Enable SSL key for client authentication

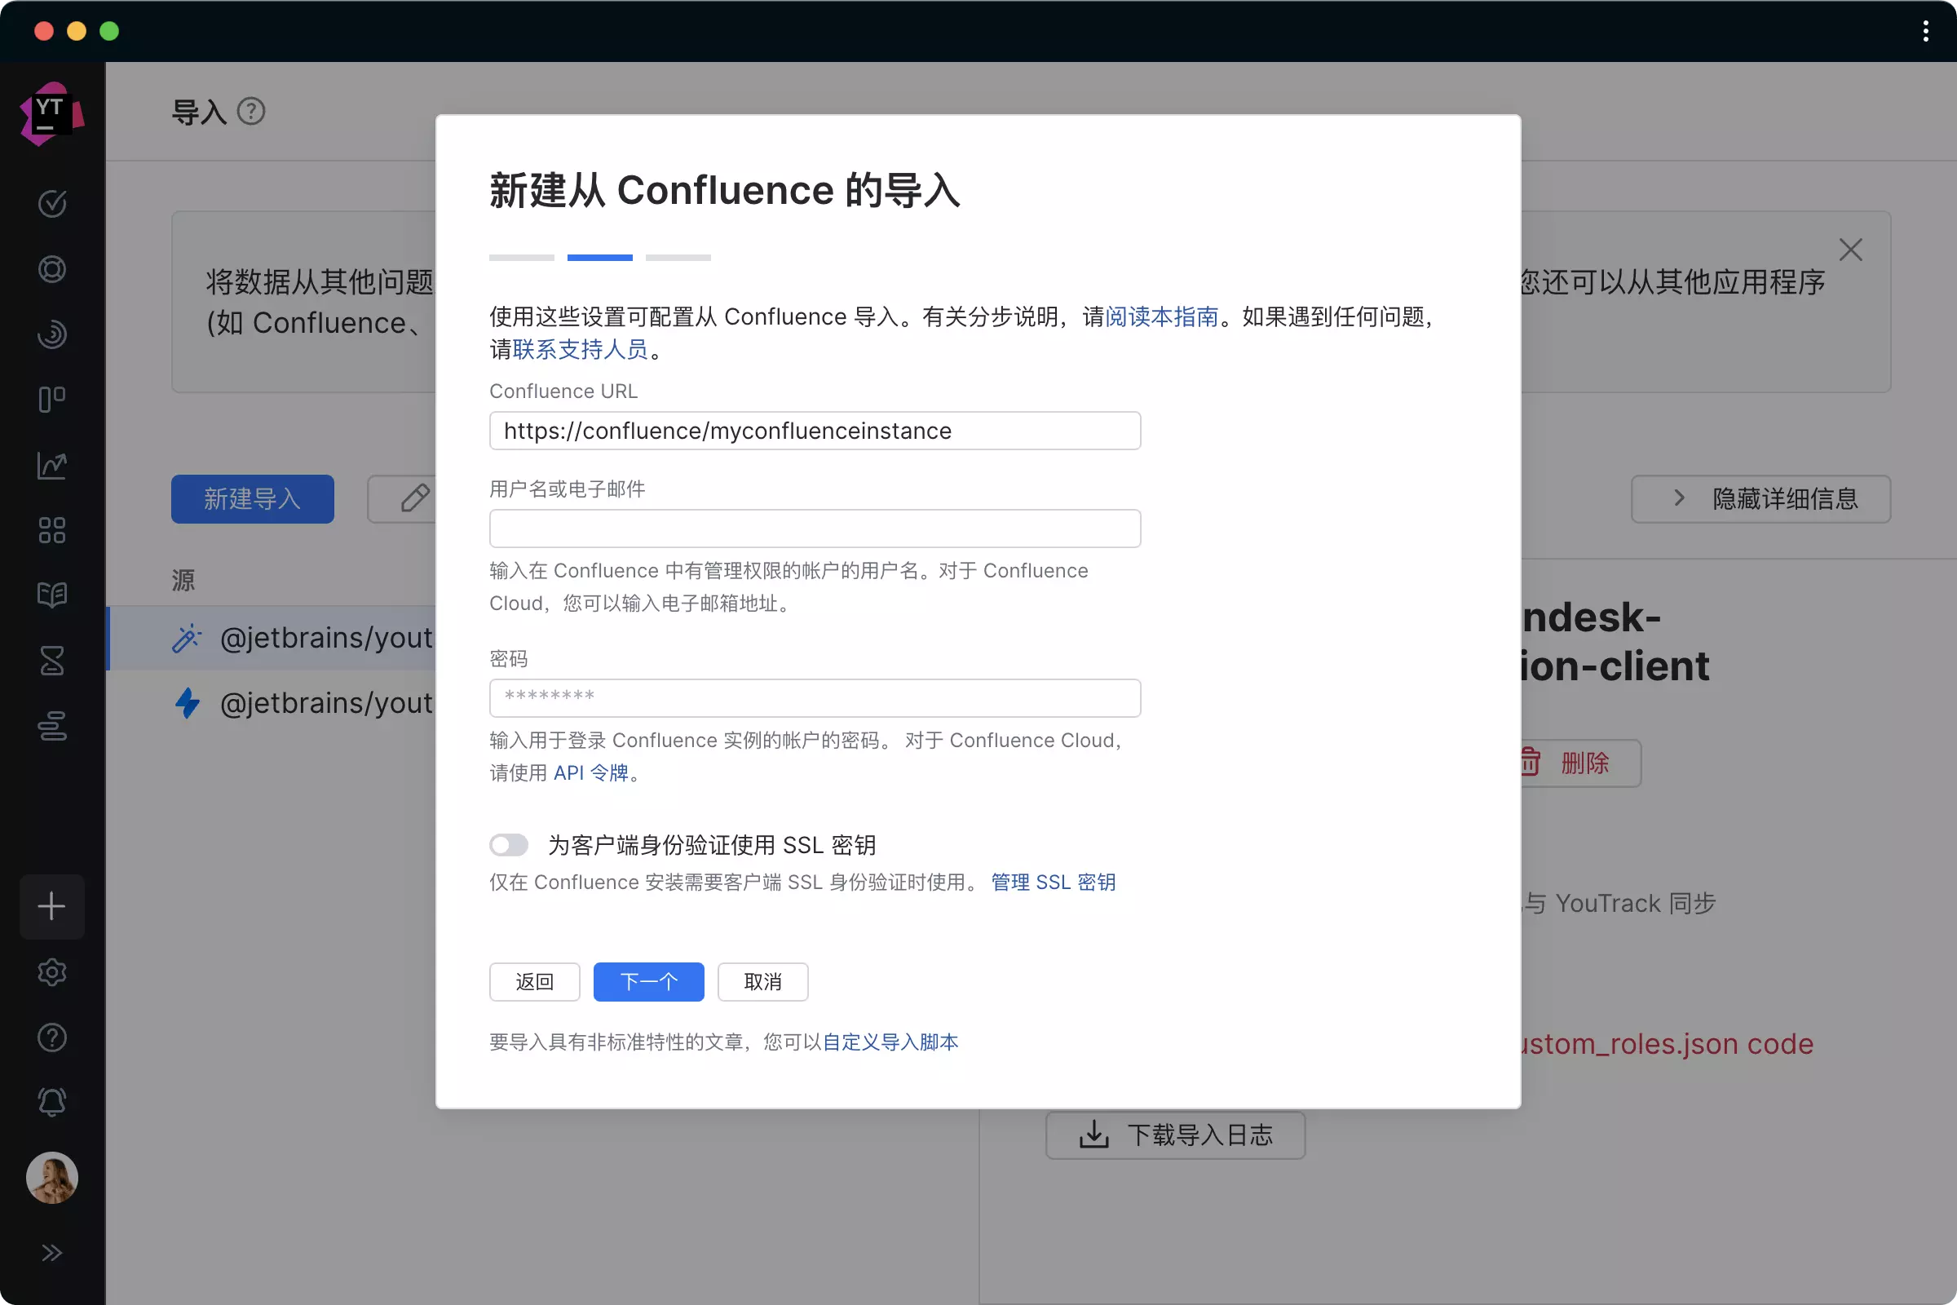508,845
